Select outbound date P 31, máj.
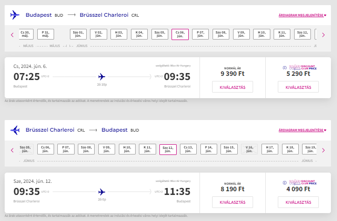This screenshot has width=337, height=221. 46,34
